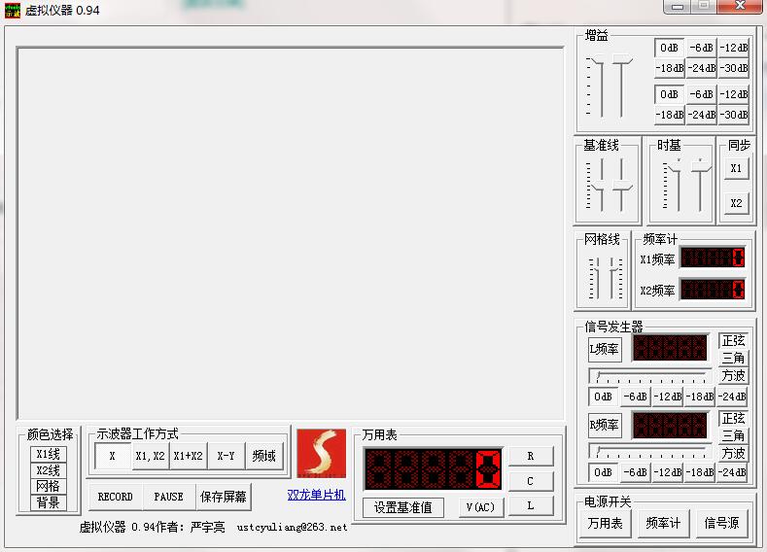This screenshot has width=767, height=552.
Task: Choose X1线 color
Action: pyautogui.click(x=49, y=454)
